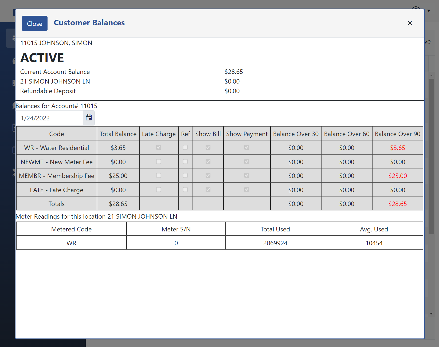This screenshot has width=439, height=347.
Task: Uncheck Show Bill for the LATE row
Action: coord(208,190)
